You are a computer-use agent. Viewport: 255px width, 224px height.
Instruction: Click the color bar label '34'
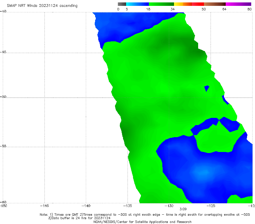pyautogui.click(x=173, y=9)
